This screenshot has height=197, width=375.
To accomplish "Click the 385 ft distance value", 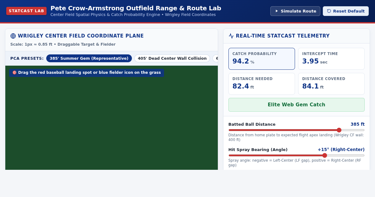I will [357, 124].
